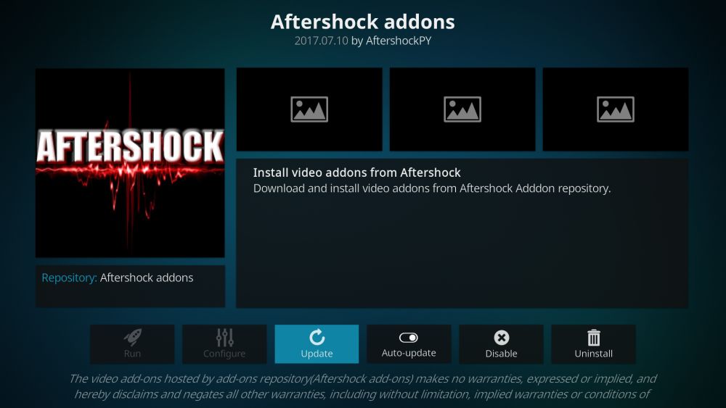Click the trash can Uninstall icon
Screen dimensions: 726x408
tap(594, 337)
